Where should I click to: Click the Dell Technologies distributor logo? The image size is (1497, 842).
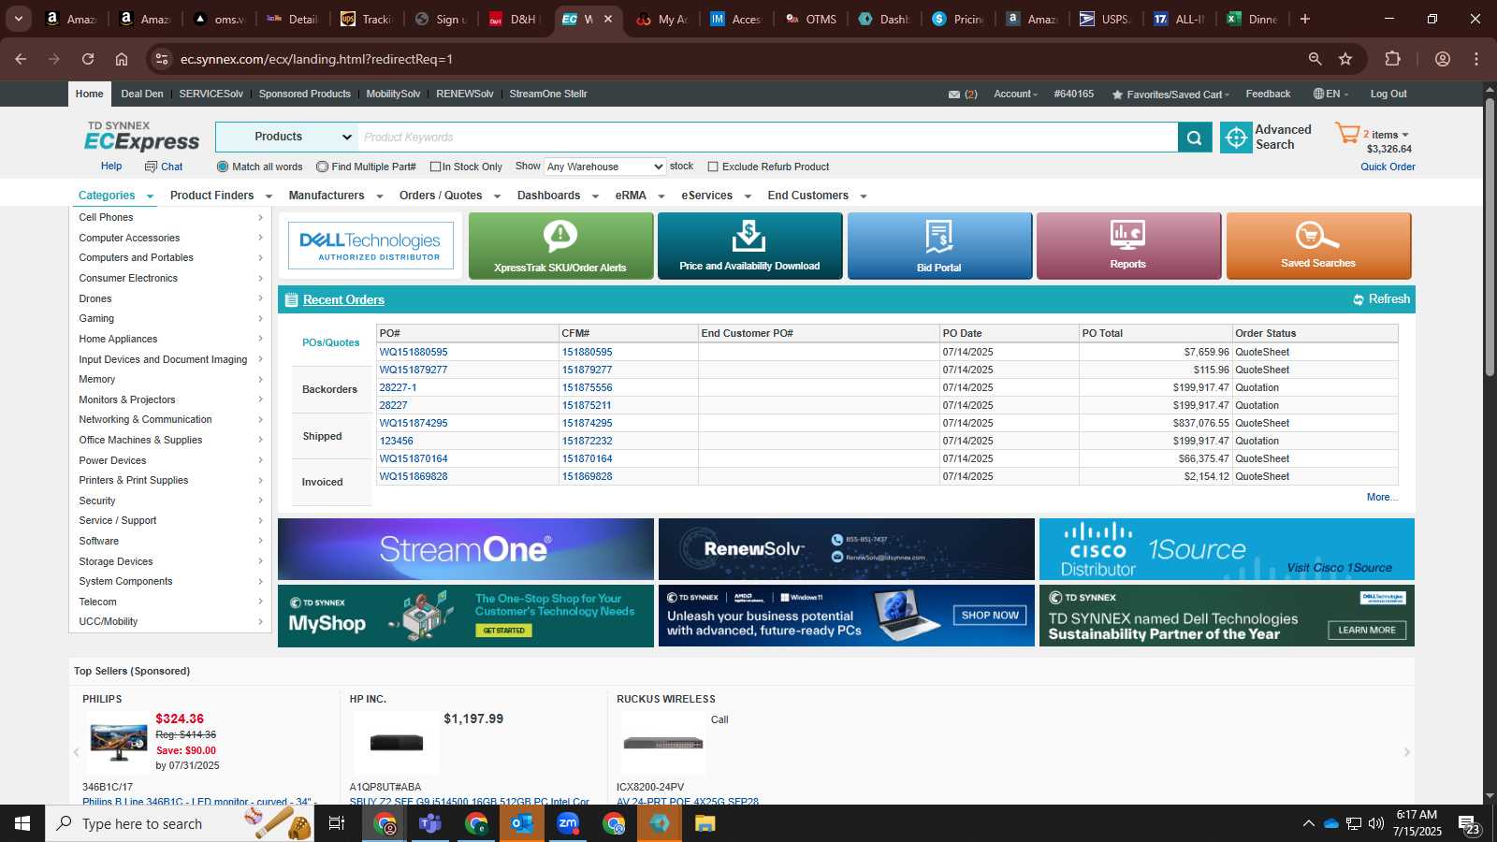tap(371, 246)
